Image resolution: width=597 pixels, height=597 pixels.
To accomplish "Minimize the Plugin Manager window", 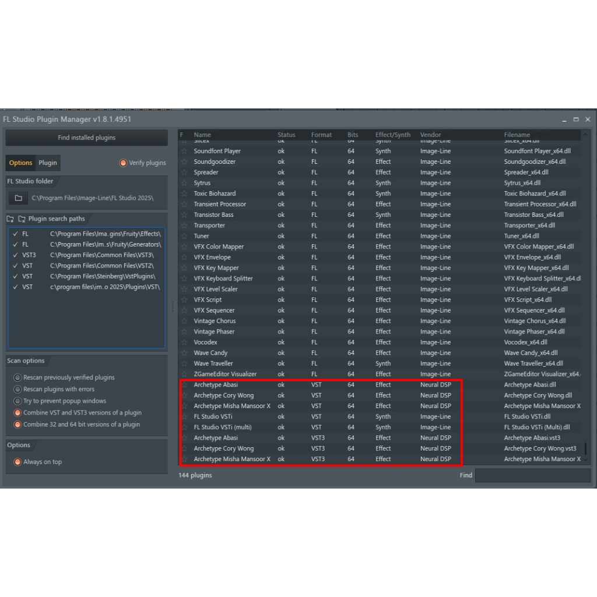I will click(564, 120).
